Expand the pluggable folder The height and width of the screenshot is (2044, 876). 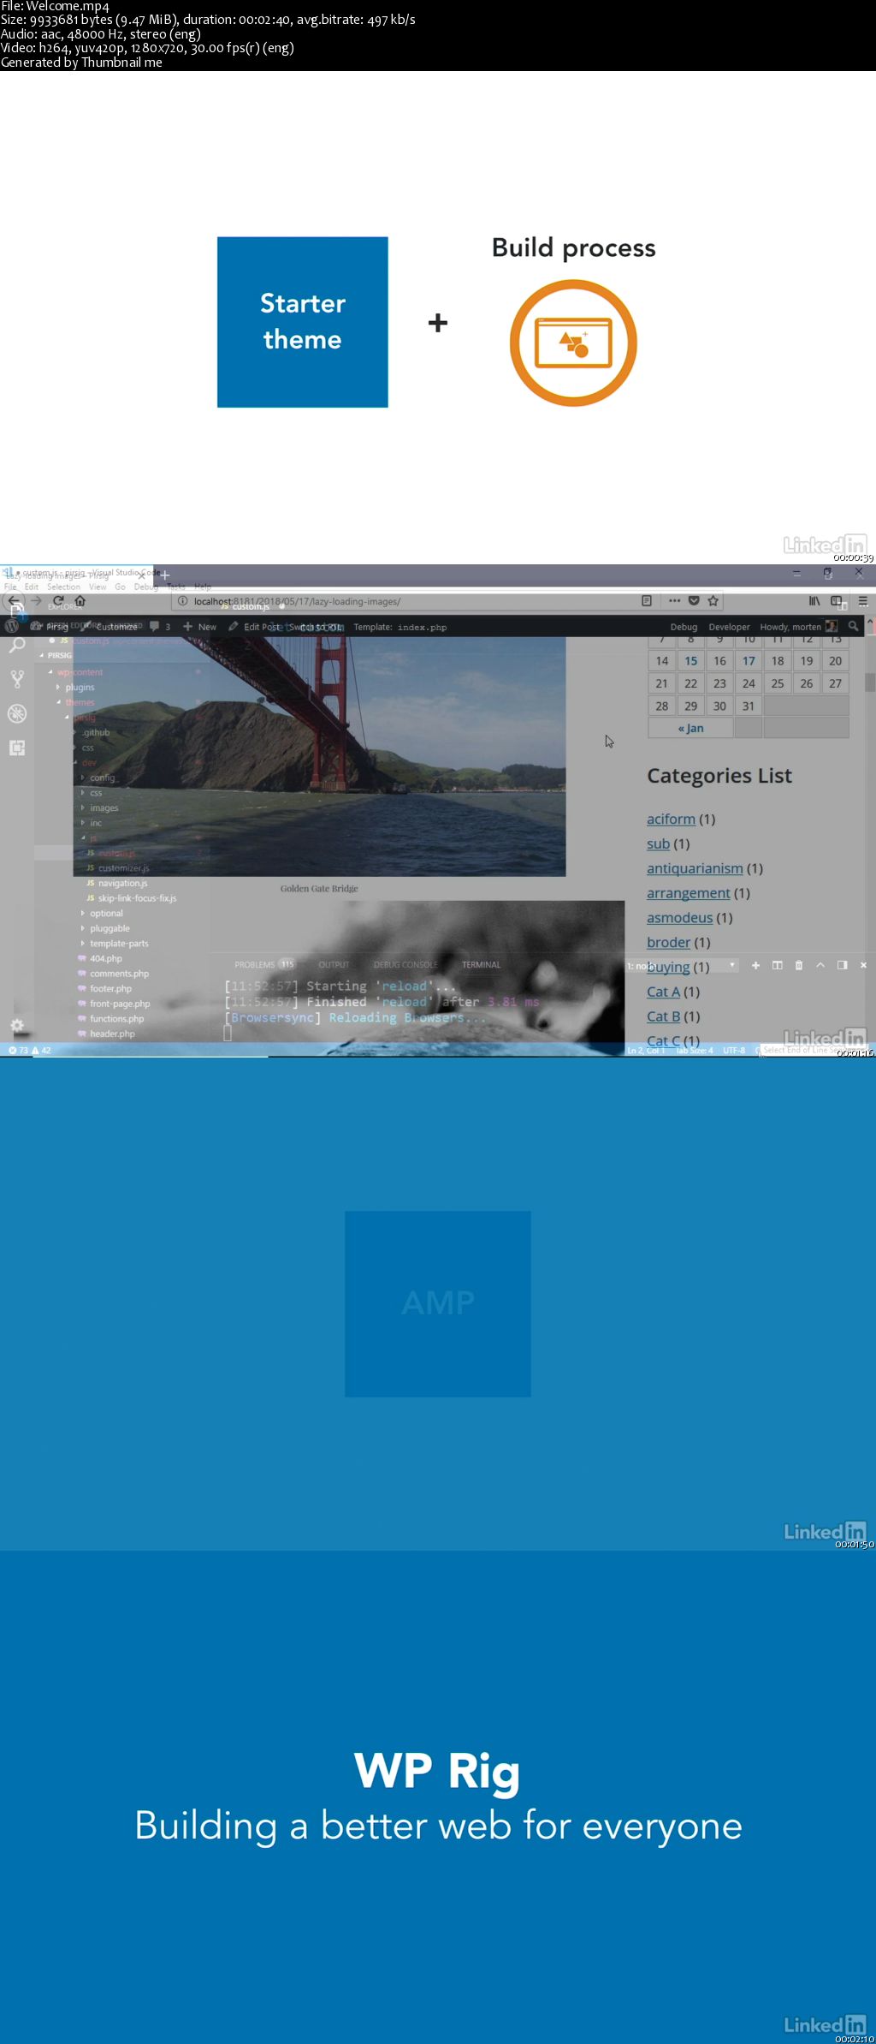coord(105,928)
